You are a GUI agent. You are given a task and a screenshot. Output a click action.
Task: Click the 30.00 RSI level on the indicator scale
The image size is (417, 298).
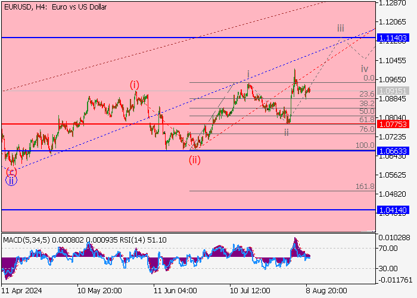pos(388,268)
